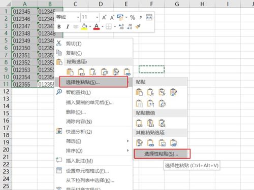Apply the accounting number format icon

(120, 17)
